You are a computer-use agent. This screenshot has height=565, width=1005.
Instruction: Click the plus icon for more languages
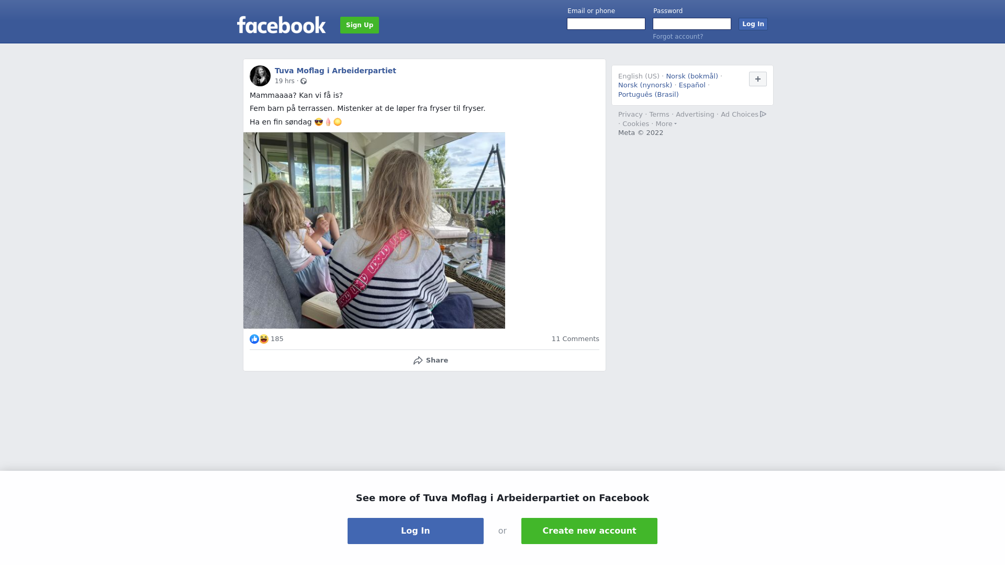[758, 79]
